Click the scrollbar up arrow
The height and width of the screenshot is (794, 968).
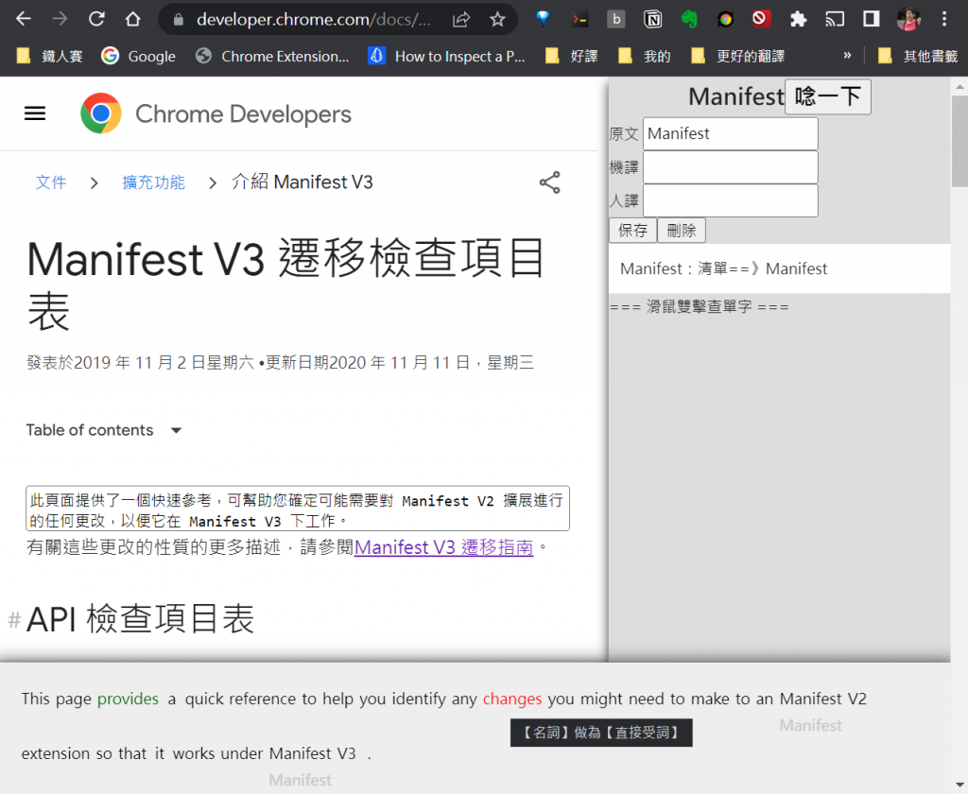(959, 86)
